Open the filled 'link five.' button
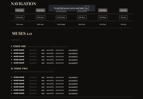Image resolution: width=143 pixels, height=99 pixels. click(x=103, y=10)
